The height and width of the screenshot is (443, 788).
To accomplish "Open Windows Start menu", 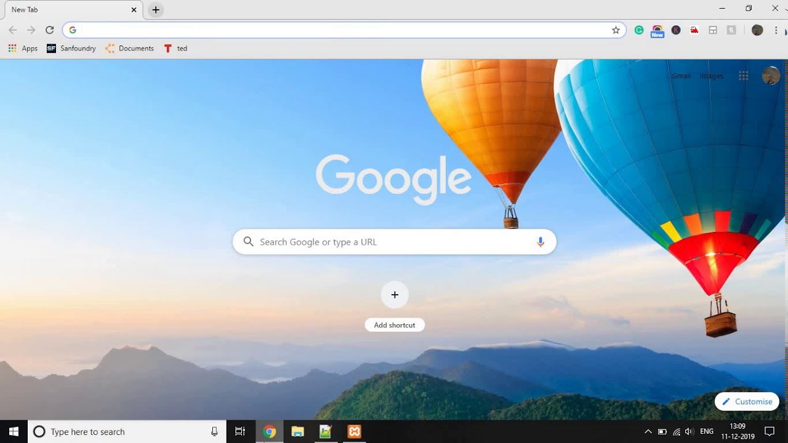I will pos(14,431).
